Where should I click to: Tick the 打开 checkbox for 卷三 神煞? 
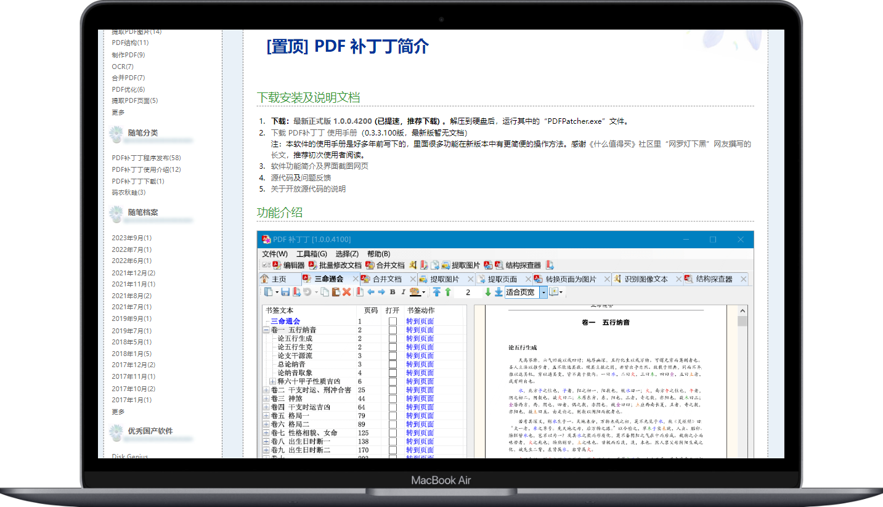click(393, 399)
